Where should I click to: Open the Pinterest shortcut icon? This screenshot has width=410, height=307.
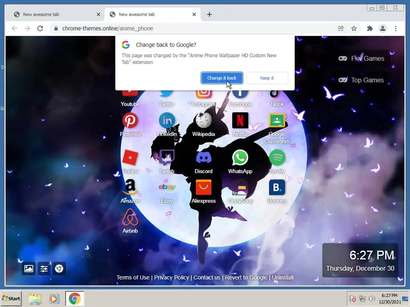130,121
